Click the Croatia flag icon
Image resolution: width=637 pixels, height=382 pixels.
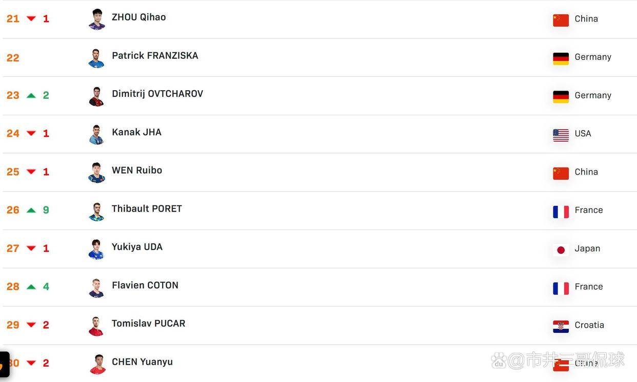pos(561,326)
